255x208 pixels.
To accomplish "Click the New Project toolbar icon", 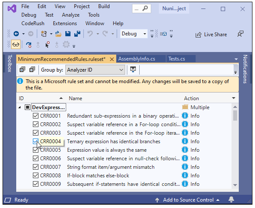I will [44, 34].
